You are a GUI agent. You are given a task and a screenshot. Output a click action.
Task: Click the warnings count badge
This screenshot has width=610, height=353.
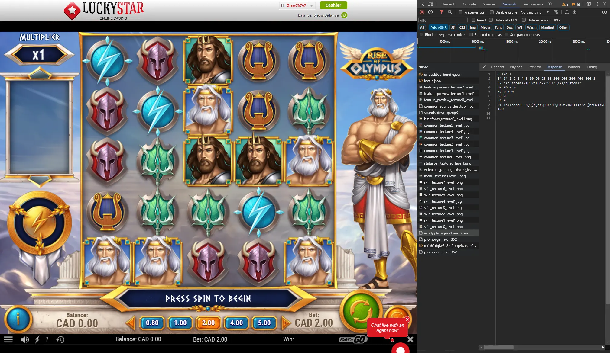click(x=565, y=4)
